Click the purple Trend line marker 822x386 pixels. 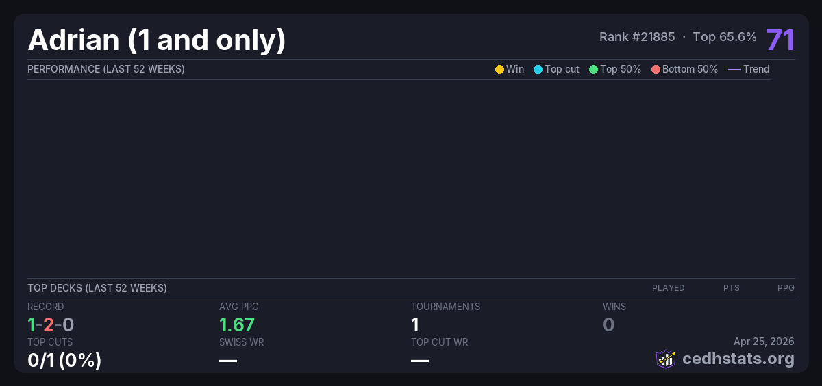tap(734, 69)
